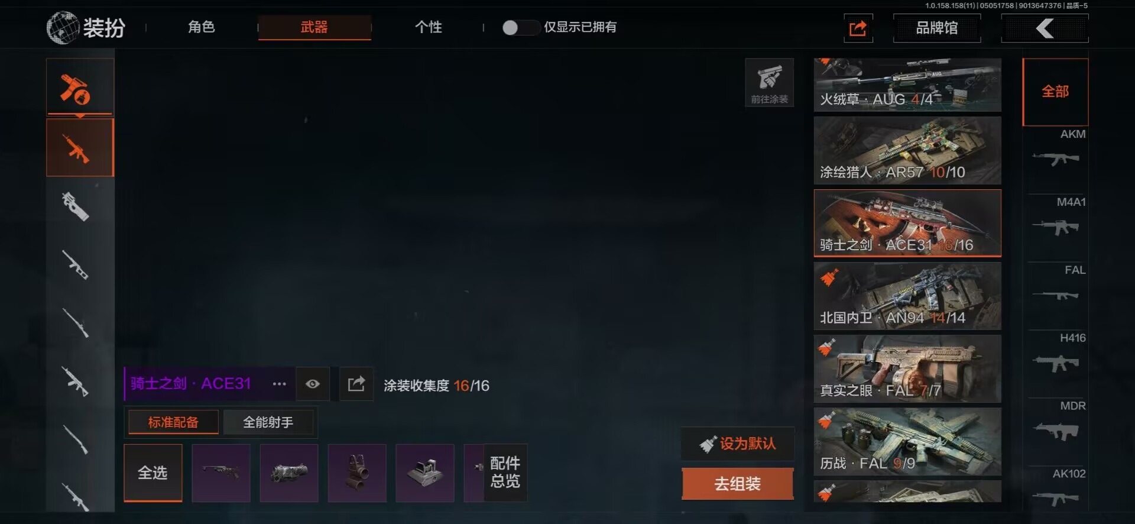1135x524 pixels.
Task: Go back using the arrow icon
Action: [x=1045, y=28]
